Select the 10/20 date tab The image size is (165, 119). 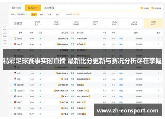[37, 23]
